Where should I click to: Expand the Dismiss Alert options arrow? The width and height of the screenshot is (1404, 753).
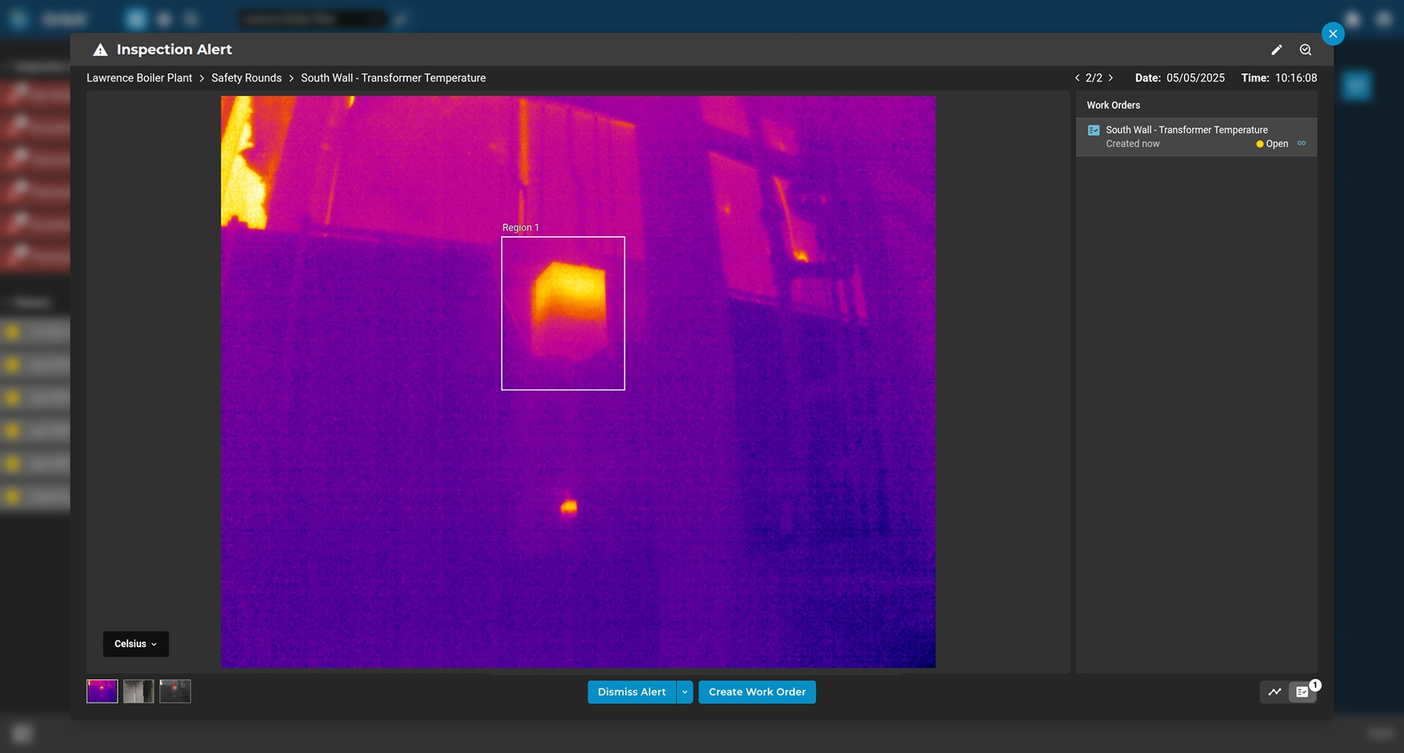coord(684,692)
